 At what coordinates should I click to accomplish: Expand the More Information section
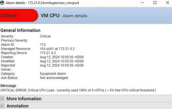click(86, 99)
